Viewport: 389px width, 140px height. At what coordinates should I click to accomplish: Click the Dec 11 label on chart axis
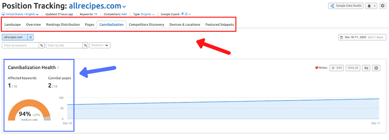point(375,123)
